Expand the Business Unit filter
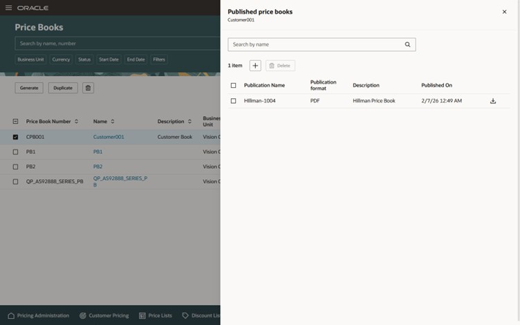520x325 pixels. tap(31, 59)
